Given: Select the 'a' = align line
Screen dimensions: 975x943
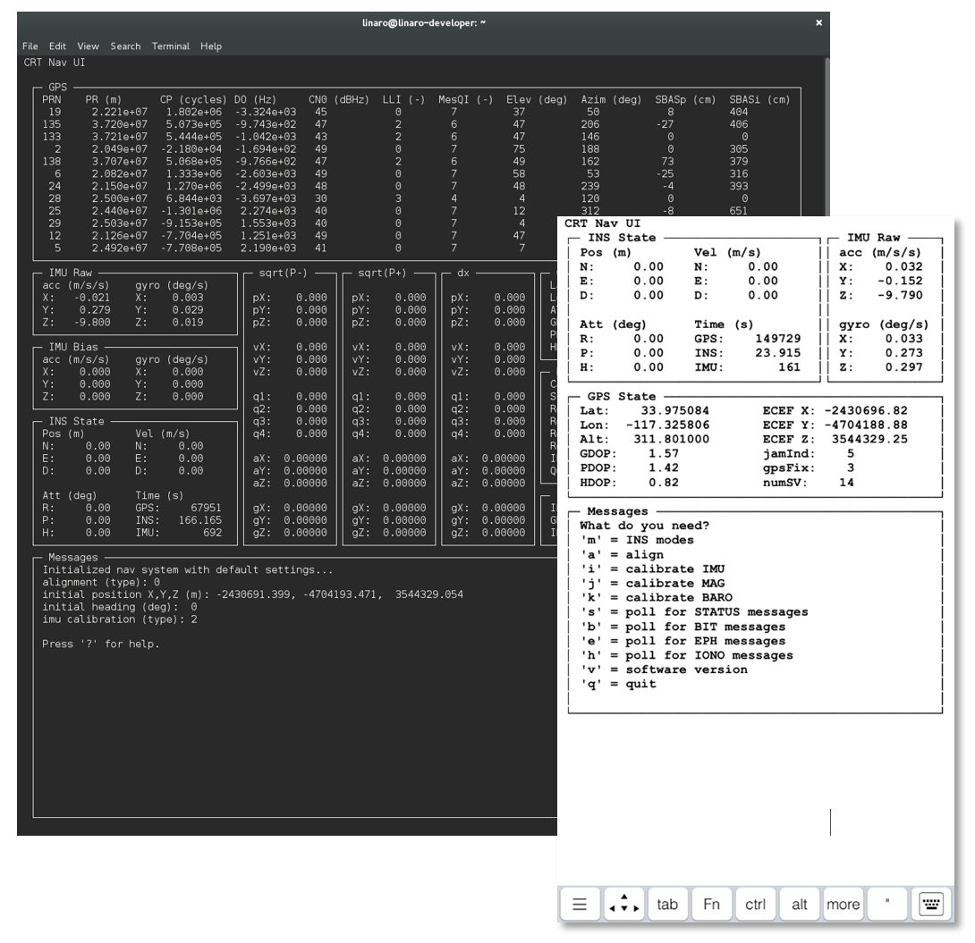Looking at the screenshot, I should [x=622, y=554].
